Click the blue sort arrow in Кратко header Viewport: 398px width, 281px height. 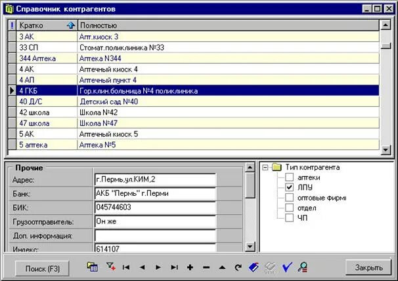(x=71, y=25)
